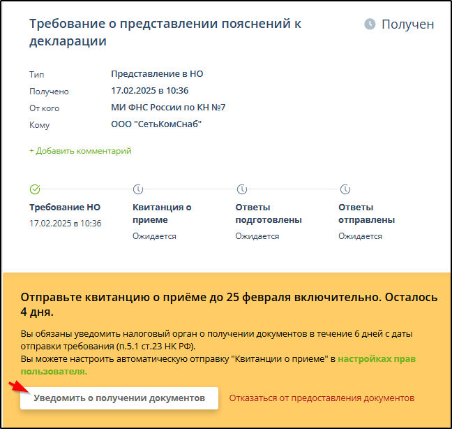452x429 pixels.
Task: Click the received date 17.02.2025 в 10:36 in details
Action: click(150, 91)
